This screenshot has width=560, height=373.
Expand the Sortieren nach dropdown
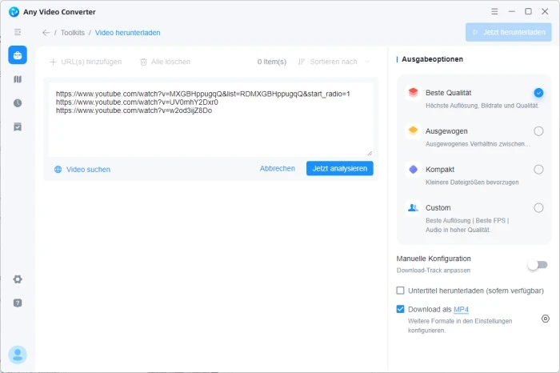tap(334, 62)
